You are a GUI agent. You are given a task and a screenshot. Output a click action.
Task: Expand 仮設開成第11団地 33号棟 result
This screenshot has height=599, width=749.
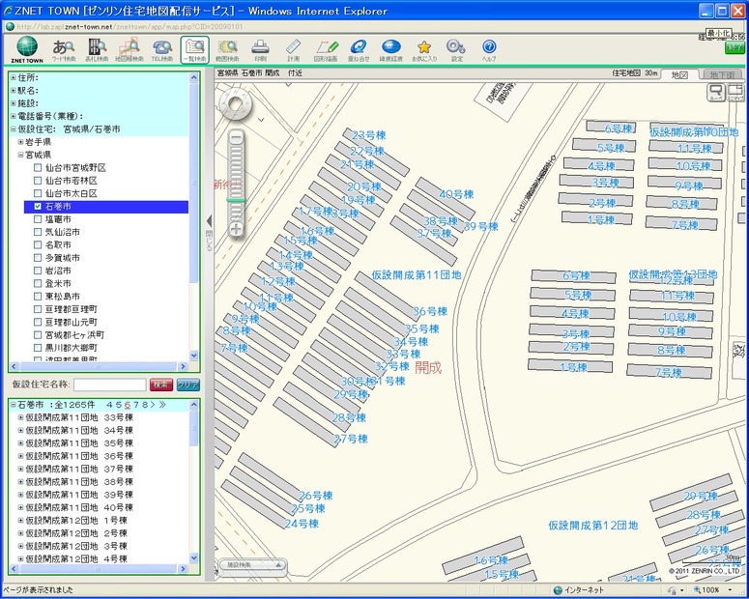(x=20, y=417)
